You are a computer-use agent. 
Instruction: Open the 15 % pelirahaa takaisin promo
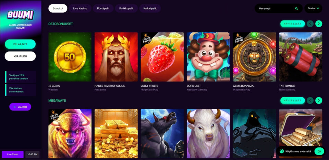[20, 77]
